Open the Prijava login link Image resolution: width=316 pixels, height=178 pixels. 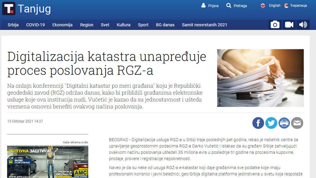point(213,6)
